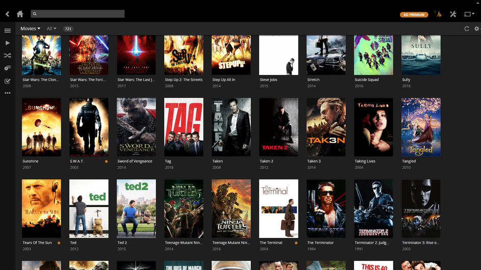Screen dimensions: 481x270
Task: Open the Ted 2012 poster
Action: click(x=89, y=209)
